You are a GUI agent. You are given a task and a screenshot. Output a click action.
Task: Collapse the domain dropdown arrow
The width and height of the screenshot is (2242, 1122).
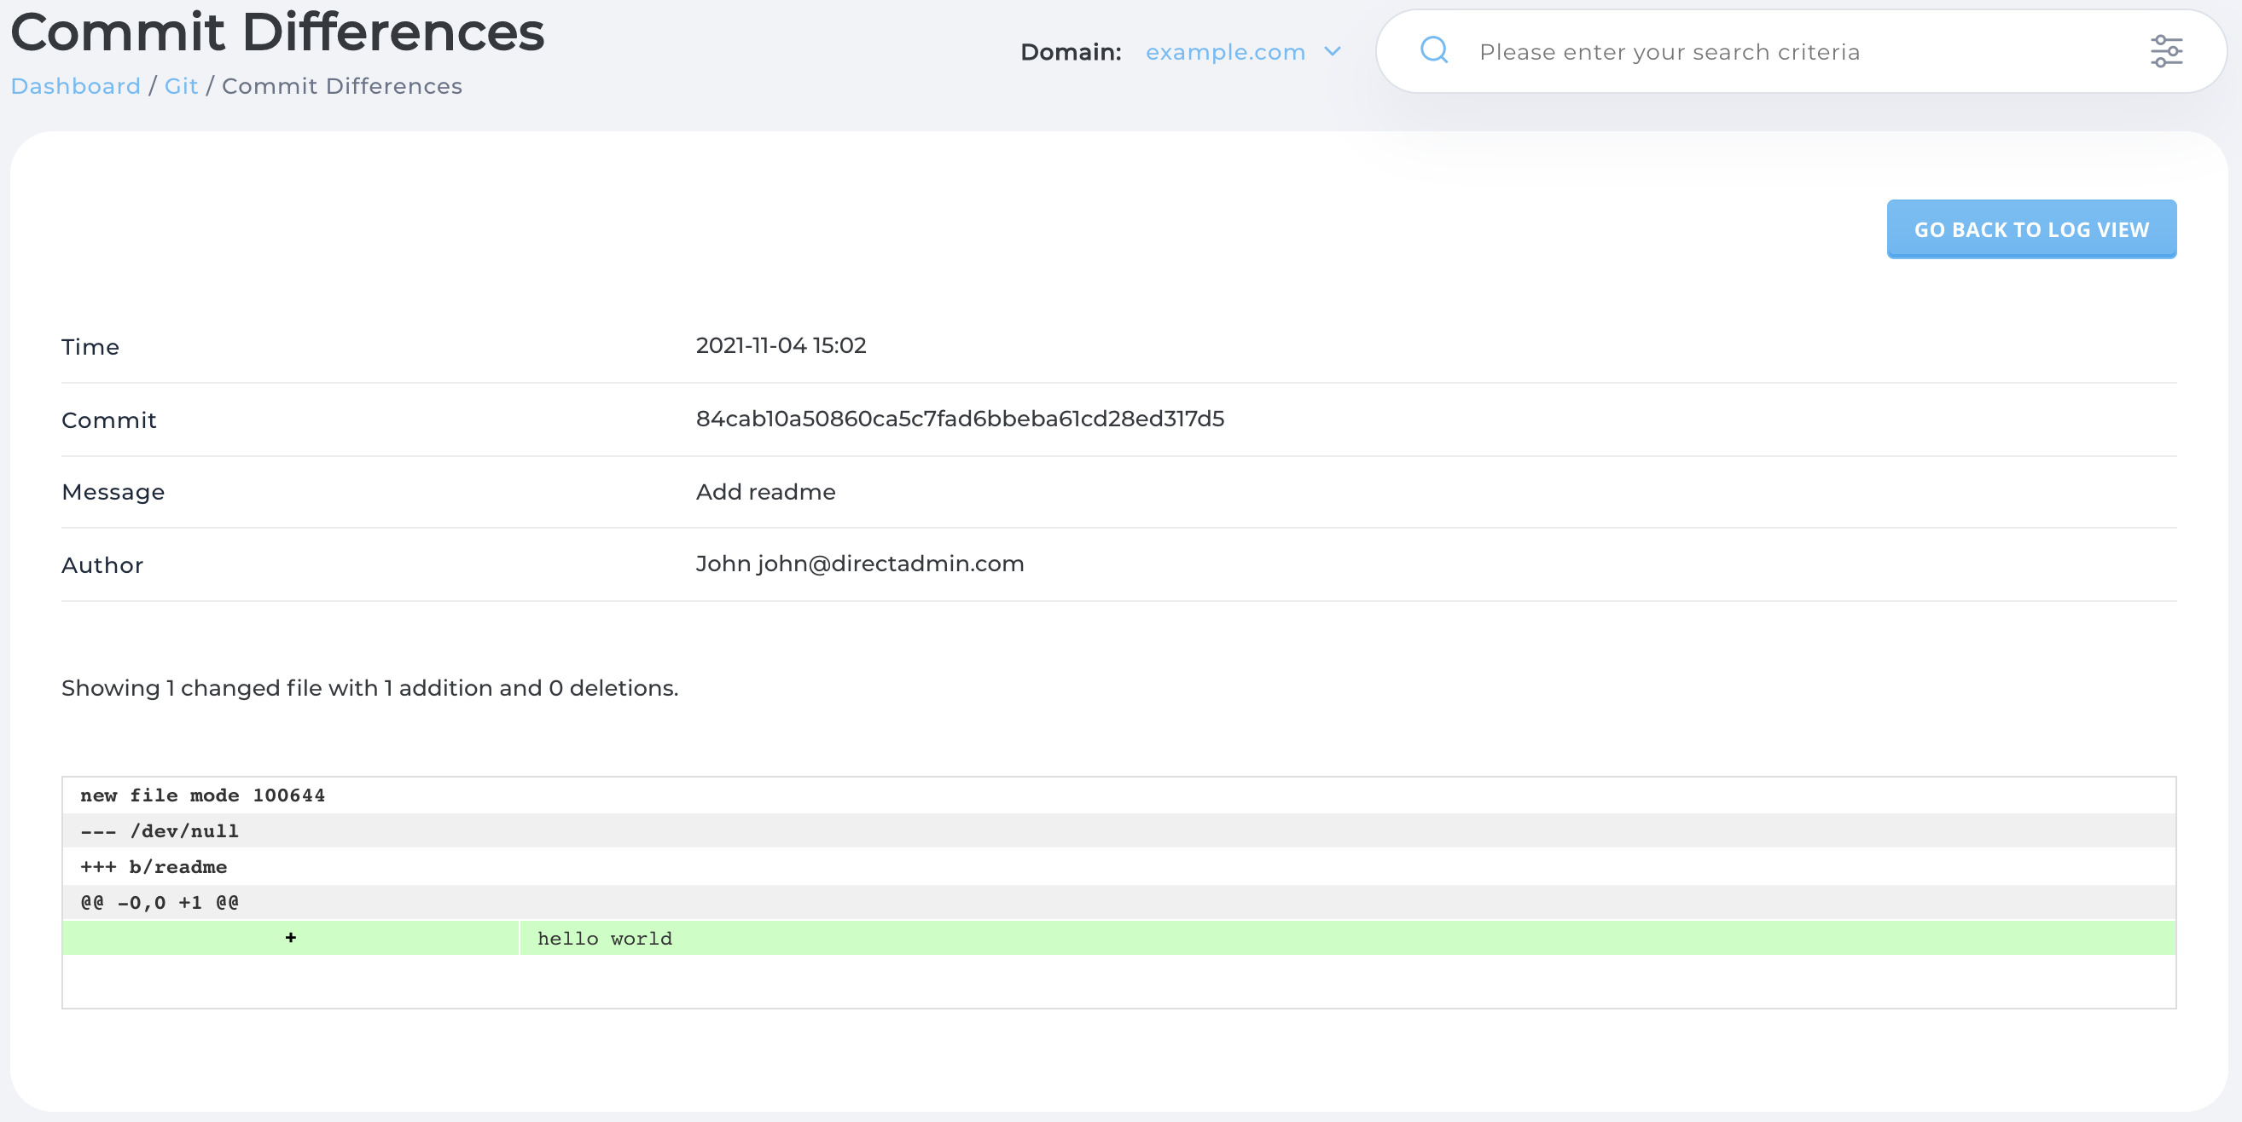point(1333,52)
